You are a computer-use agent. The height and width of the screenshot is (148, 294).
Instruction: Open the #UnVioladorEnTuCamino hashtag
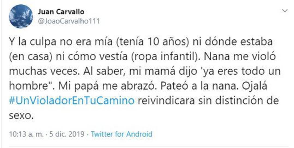point(72,100)
